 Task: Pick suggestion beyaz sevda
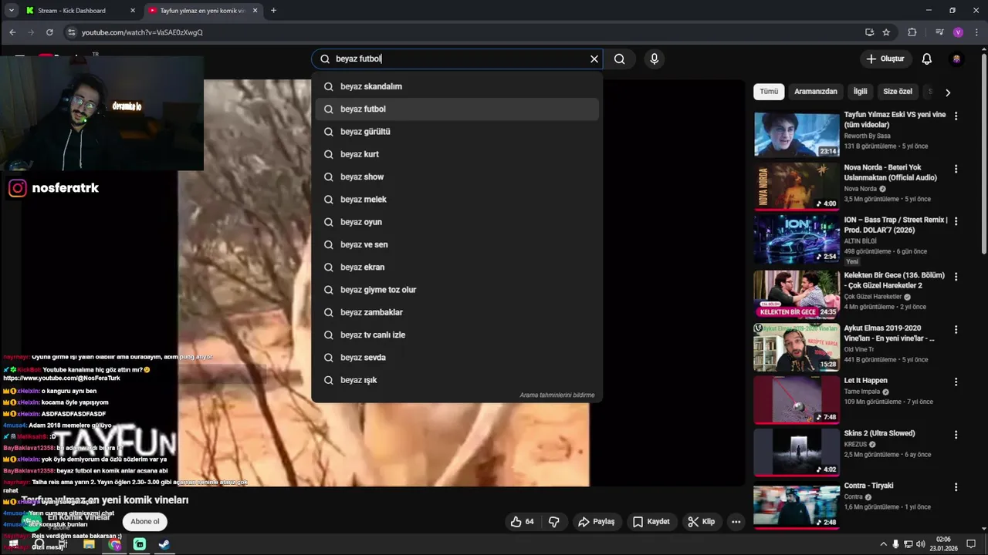coord(457,358)
